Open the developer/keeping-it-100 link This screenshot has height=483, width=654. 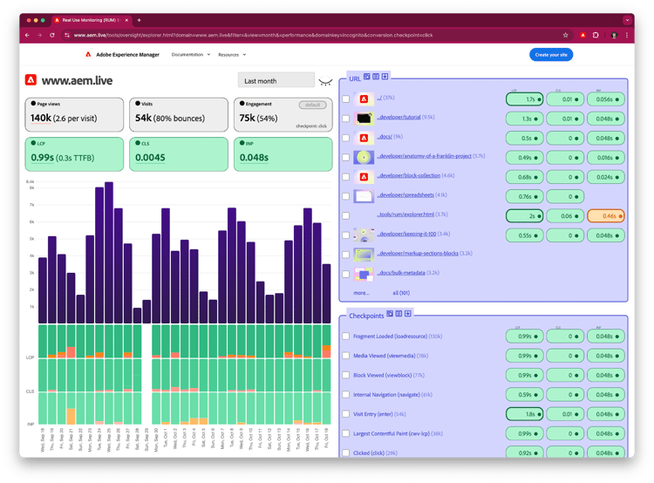click(x=406, y=234)
